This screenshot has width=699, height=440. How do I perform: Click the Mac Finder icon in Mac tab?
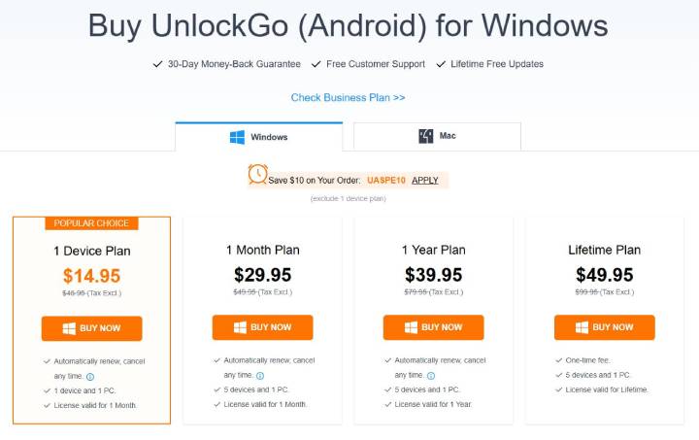425,137
